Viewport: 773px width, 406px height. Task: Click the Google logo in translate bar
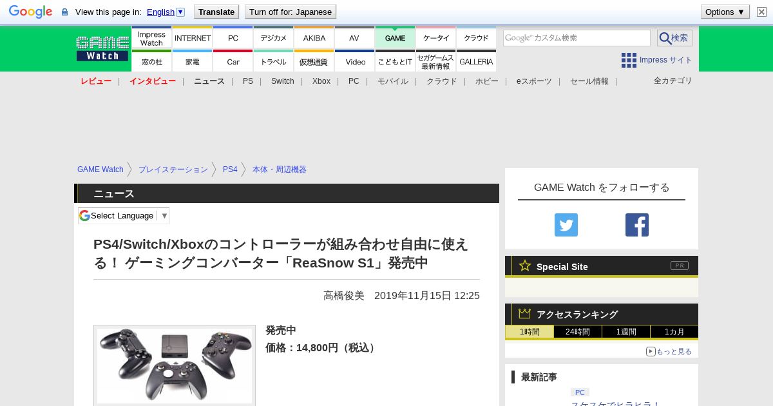(30, 12)
